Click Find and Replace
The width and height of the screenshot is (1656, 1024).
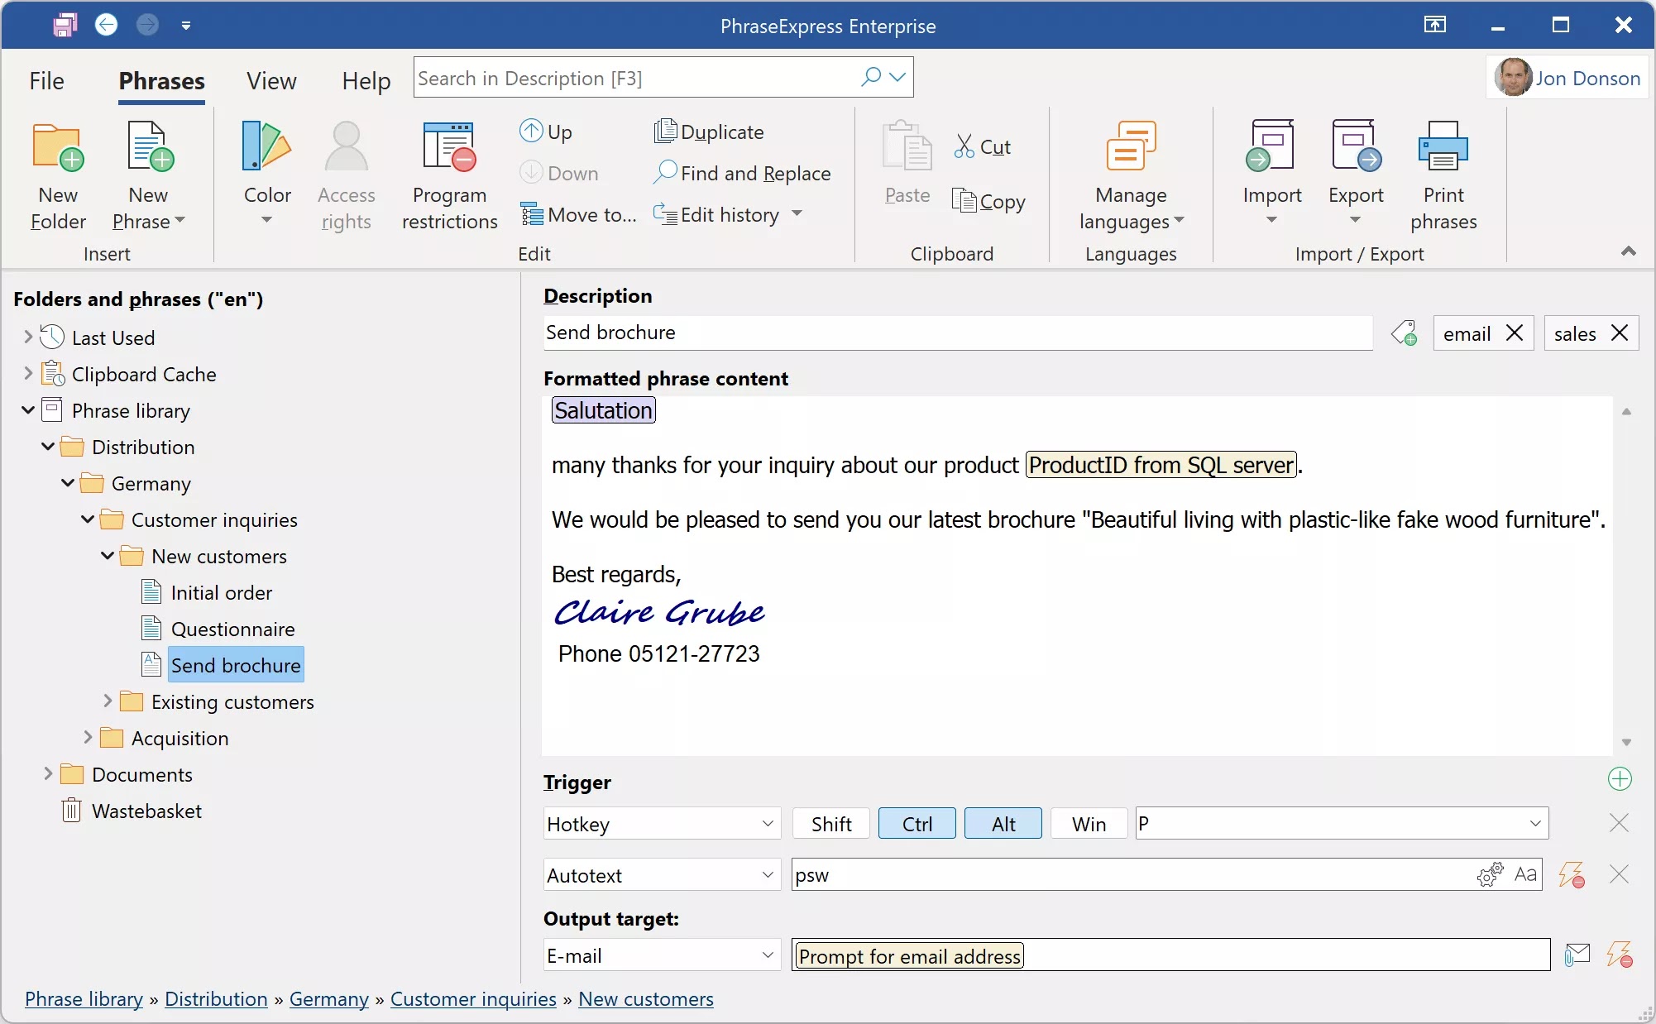point(742,173)
